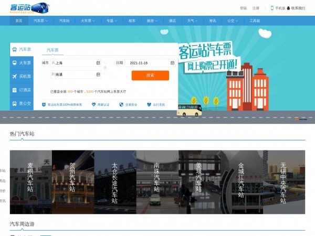
Task: Go to 首页 home tab
Action: [x=19, y=21]
